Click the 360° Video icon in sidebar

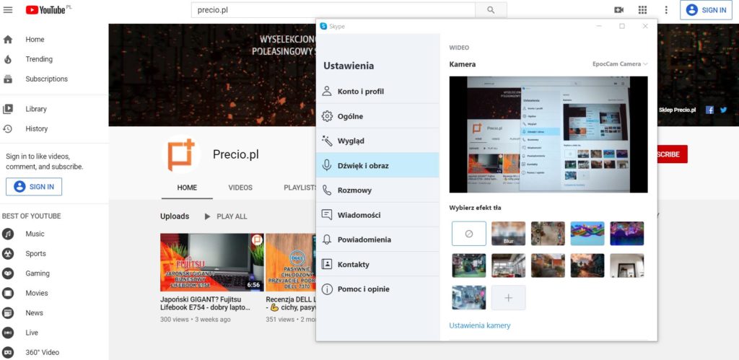click(x=8, y=353)
